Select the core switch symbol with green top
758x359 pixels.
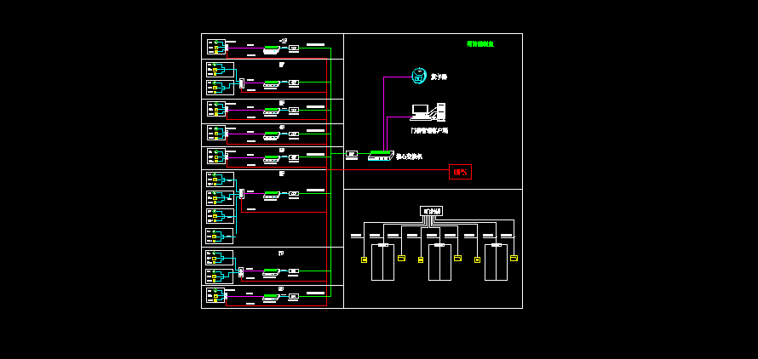coord(379,156)
